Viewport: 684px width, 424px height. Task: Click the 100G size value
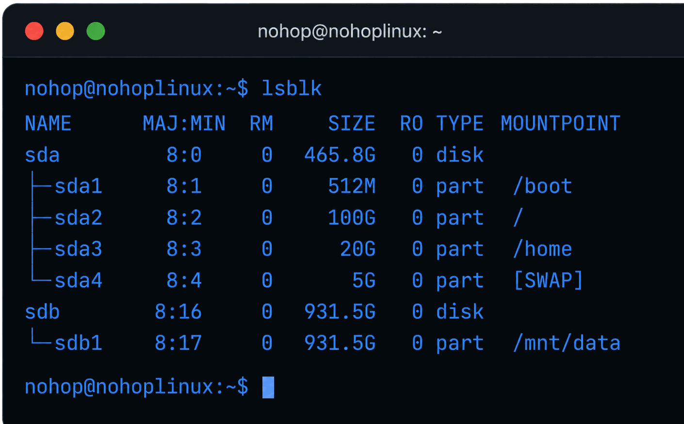[x=352, y=218]
